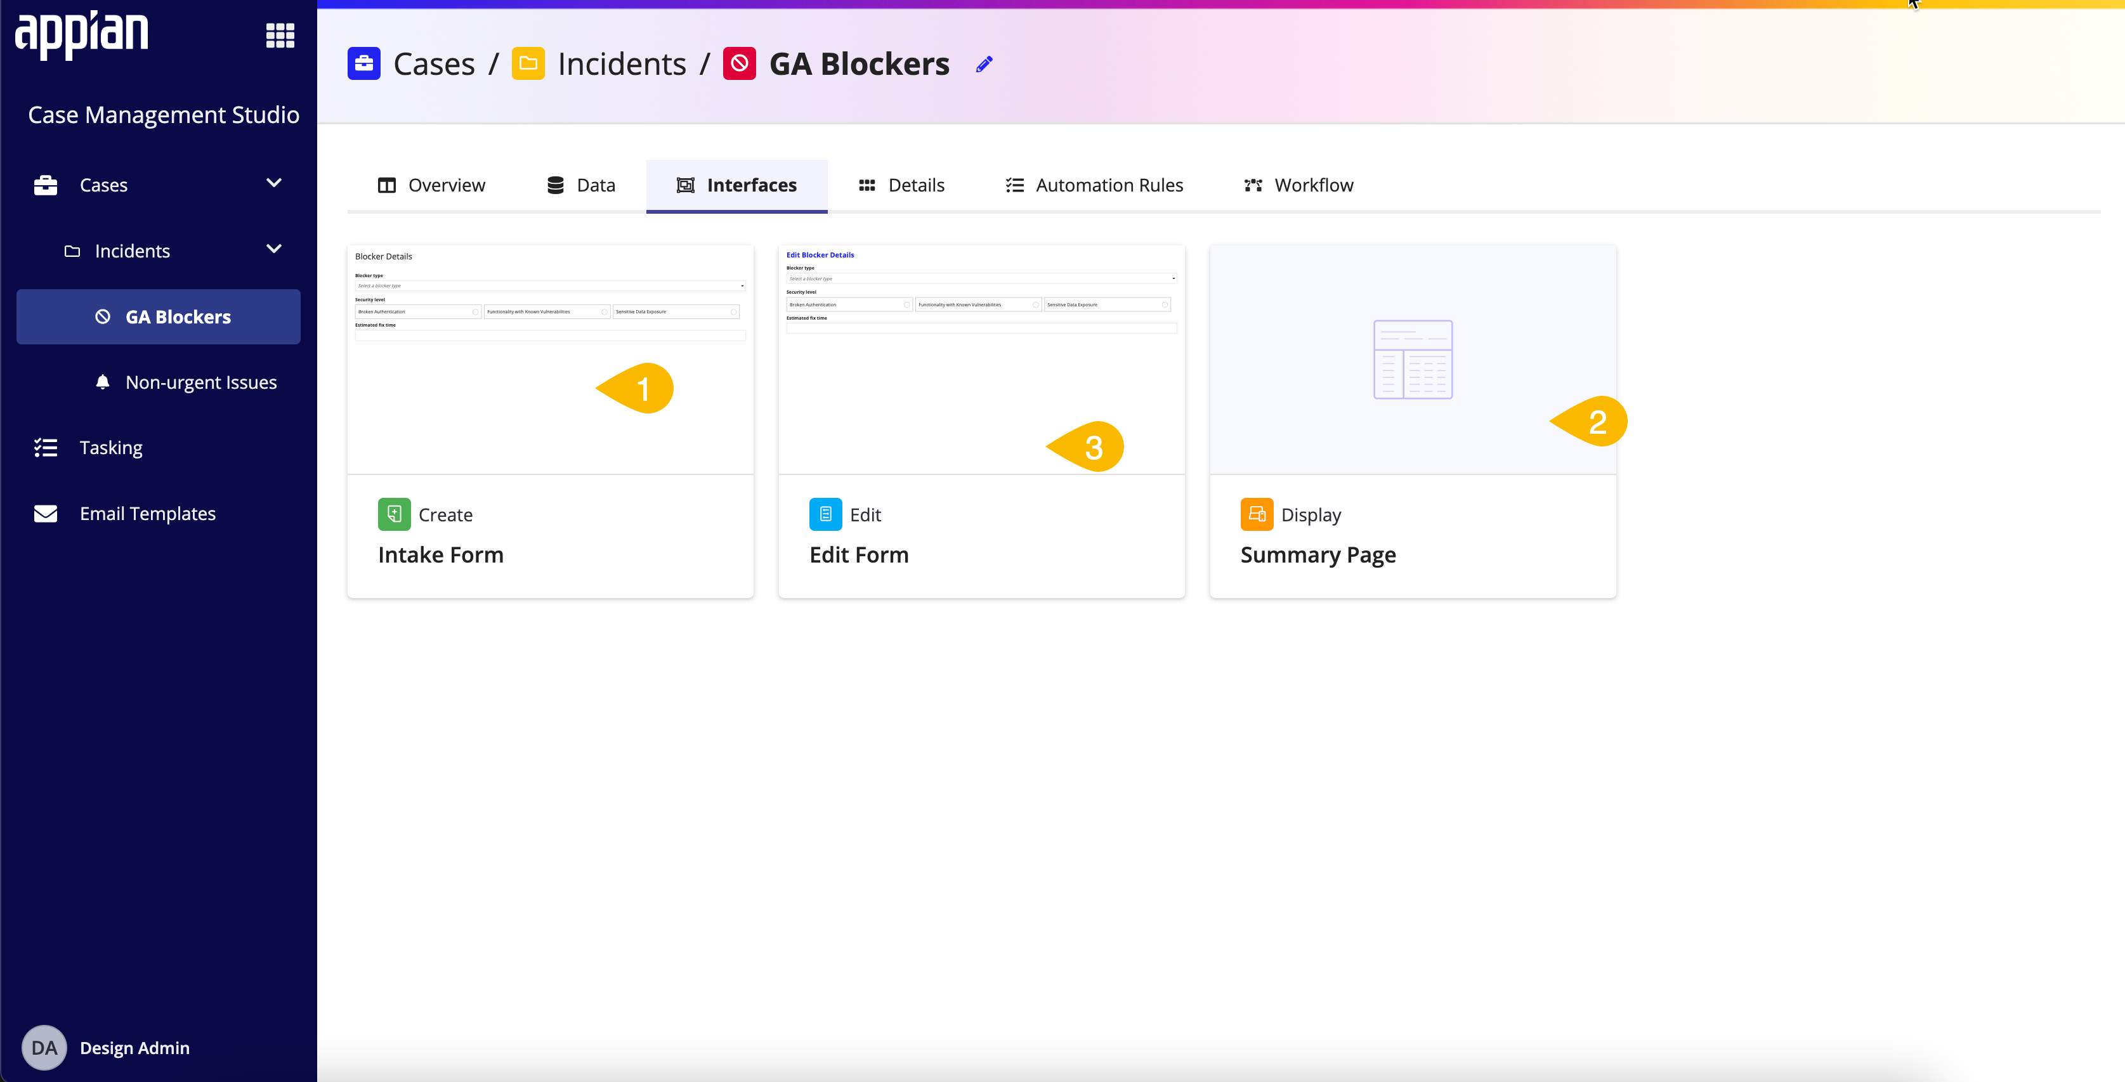Click the green Create icon on Intake Form card

[x=395, y=514]
